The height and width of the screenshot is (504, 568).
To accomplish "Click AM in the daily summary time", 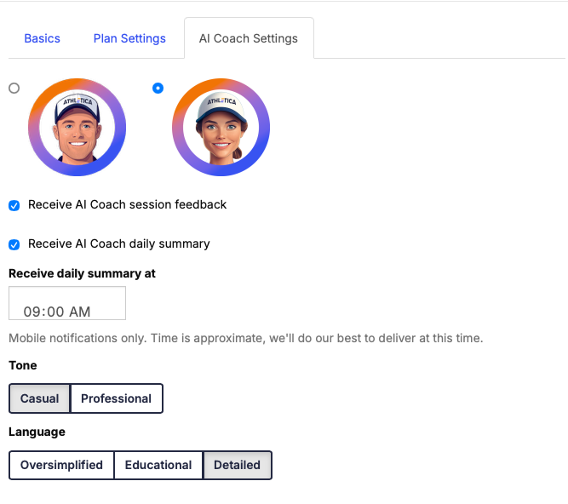I will click(79, 312).
